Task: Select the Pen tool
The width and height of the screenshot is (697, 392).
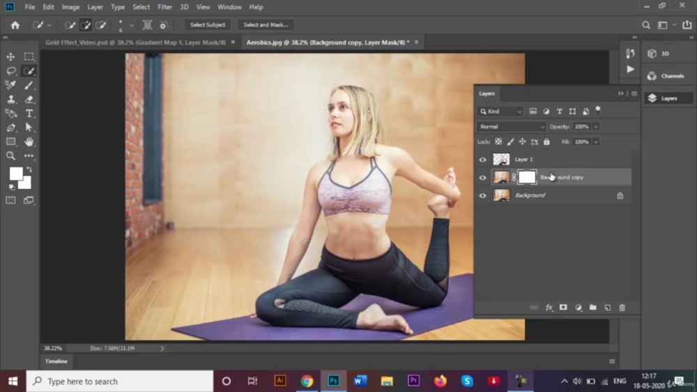Action: click(10, 128)
